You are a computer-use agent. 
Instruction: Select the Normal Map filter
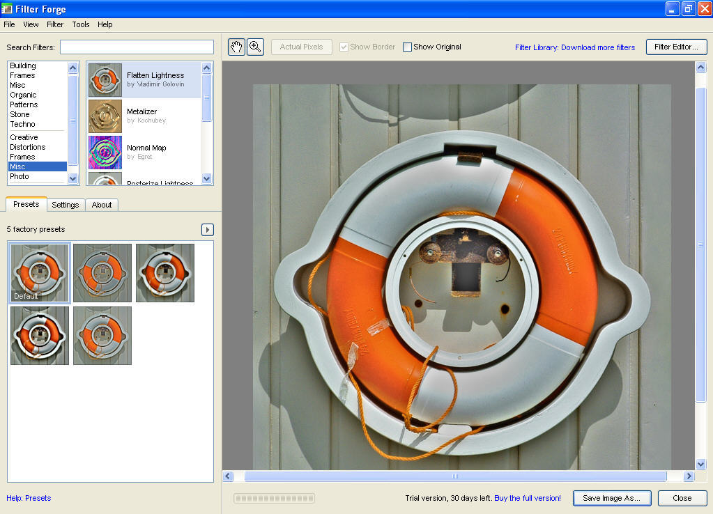pos(144,153)
